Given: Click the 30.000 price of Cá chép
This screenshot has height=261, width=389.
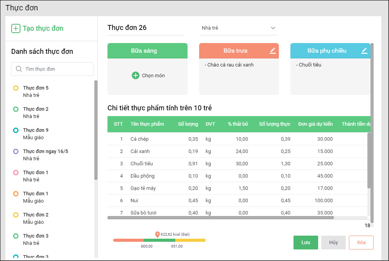Looking at the screenshot, I should pos(325,139).
